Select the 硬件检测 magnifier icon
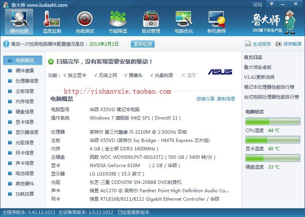This screenshot has width=305, height=217. (19, 19)
